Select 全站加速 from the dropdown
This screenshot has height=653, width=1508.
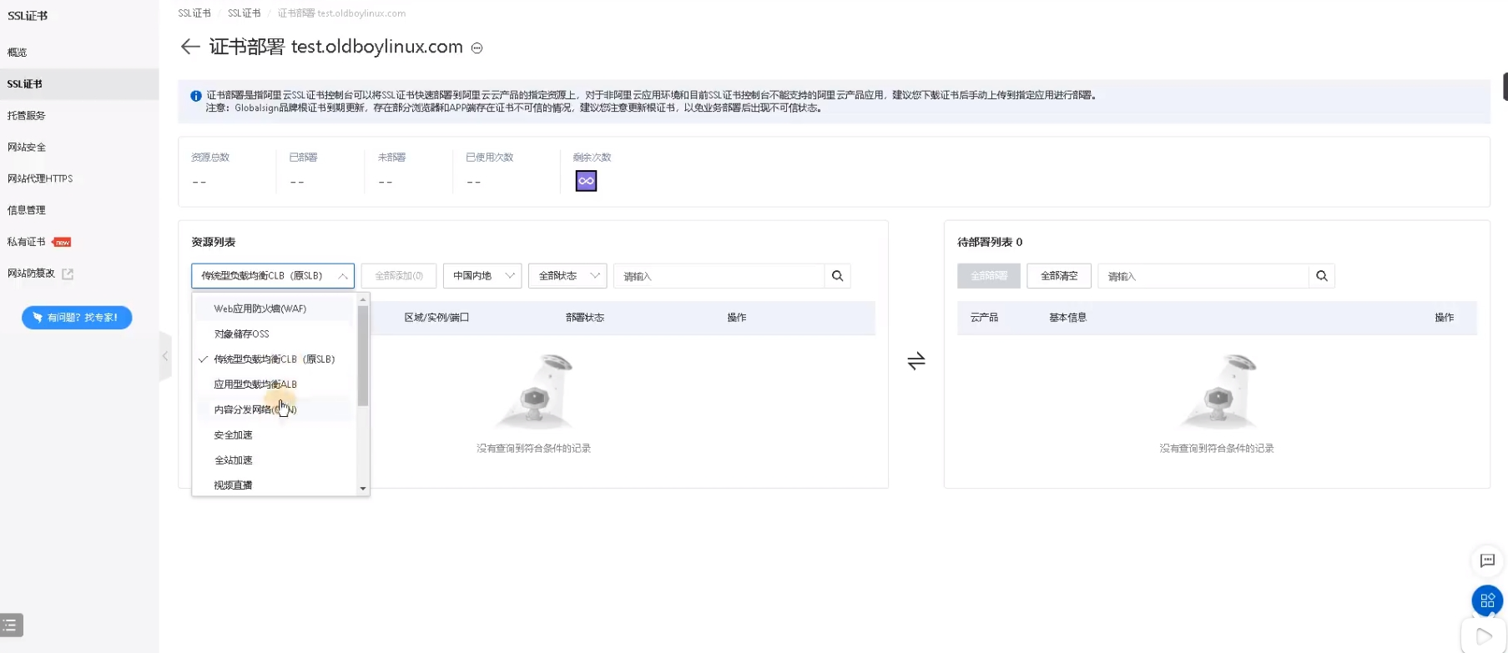pos(274,460)
